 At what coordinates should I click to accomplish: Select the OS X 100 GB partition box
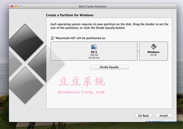pyautogui.click(x=94, y=51)
